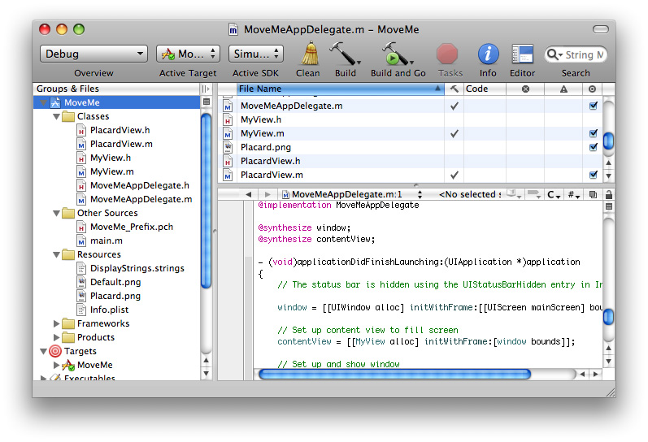Image resolution: width=648 pixels, height=442 pixels.
Task: Open the Info inspector icon
Action: click(488, 54)
